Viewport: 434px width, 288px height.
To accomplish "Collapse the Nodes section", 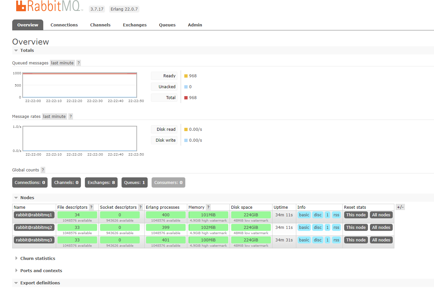I will [27, 198].
